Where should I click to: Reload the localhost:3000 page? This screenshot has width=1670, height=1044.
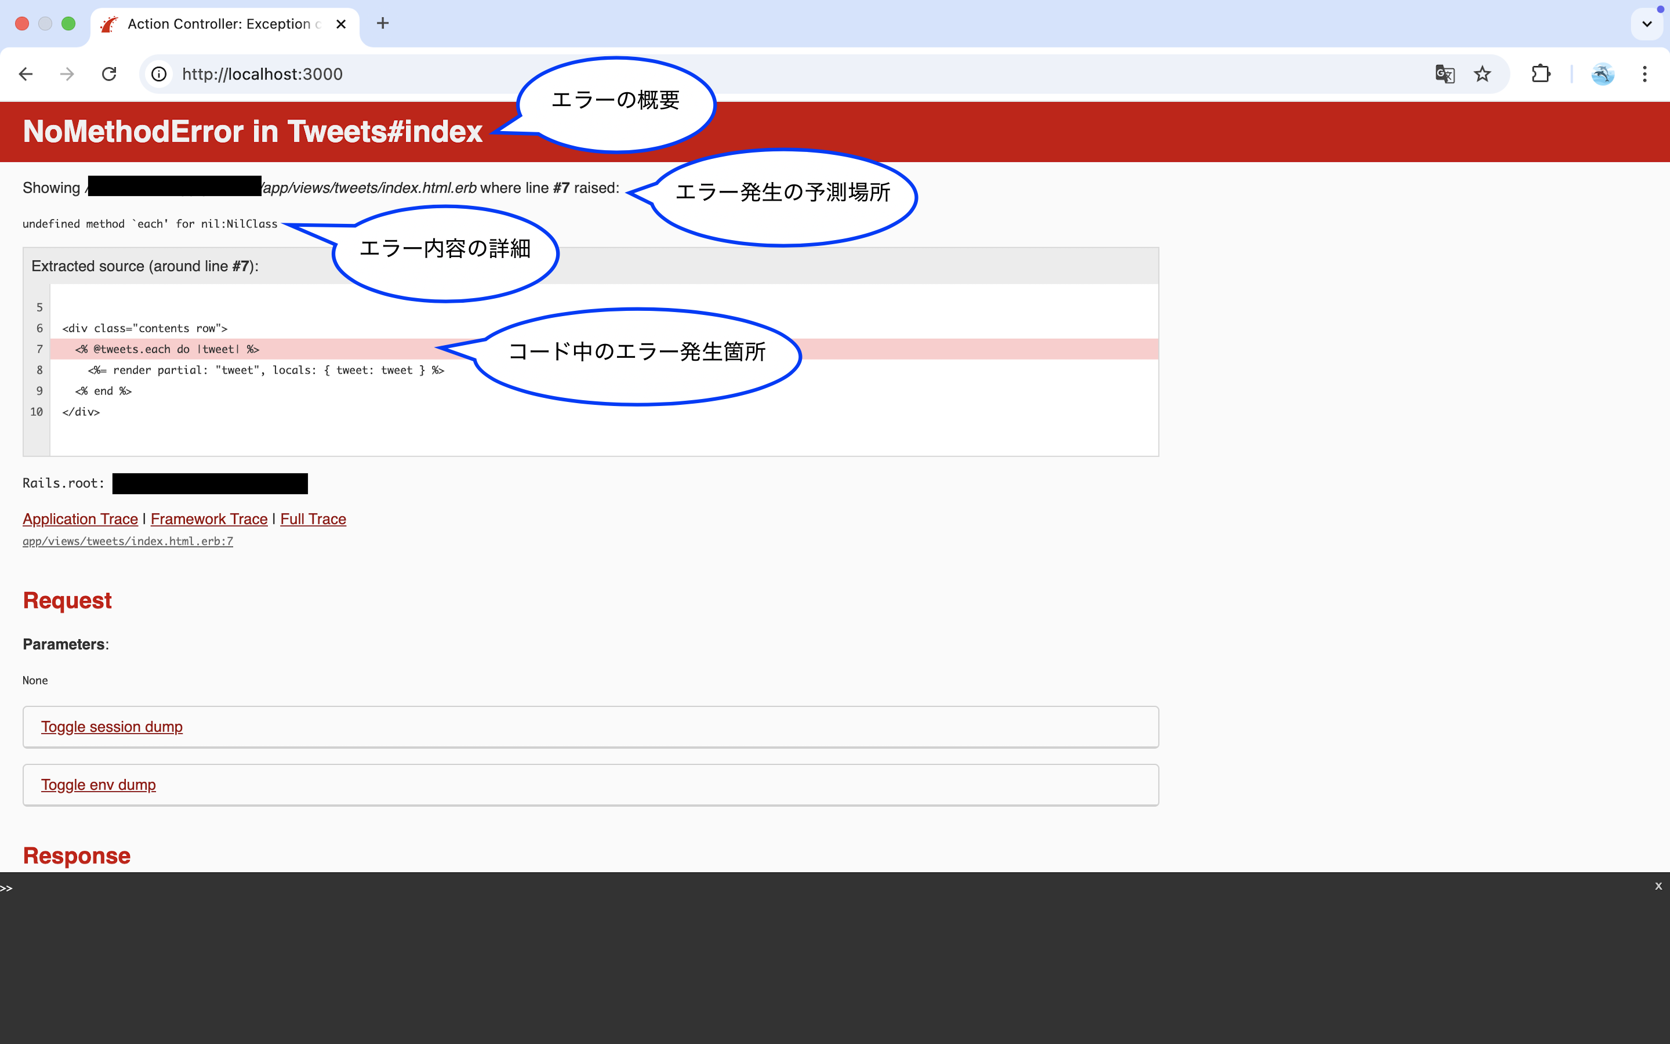[x=108, y=74]
